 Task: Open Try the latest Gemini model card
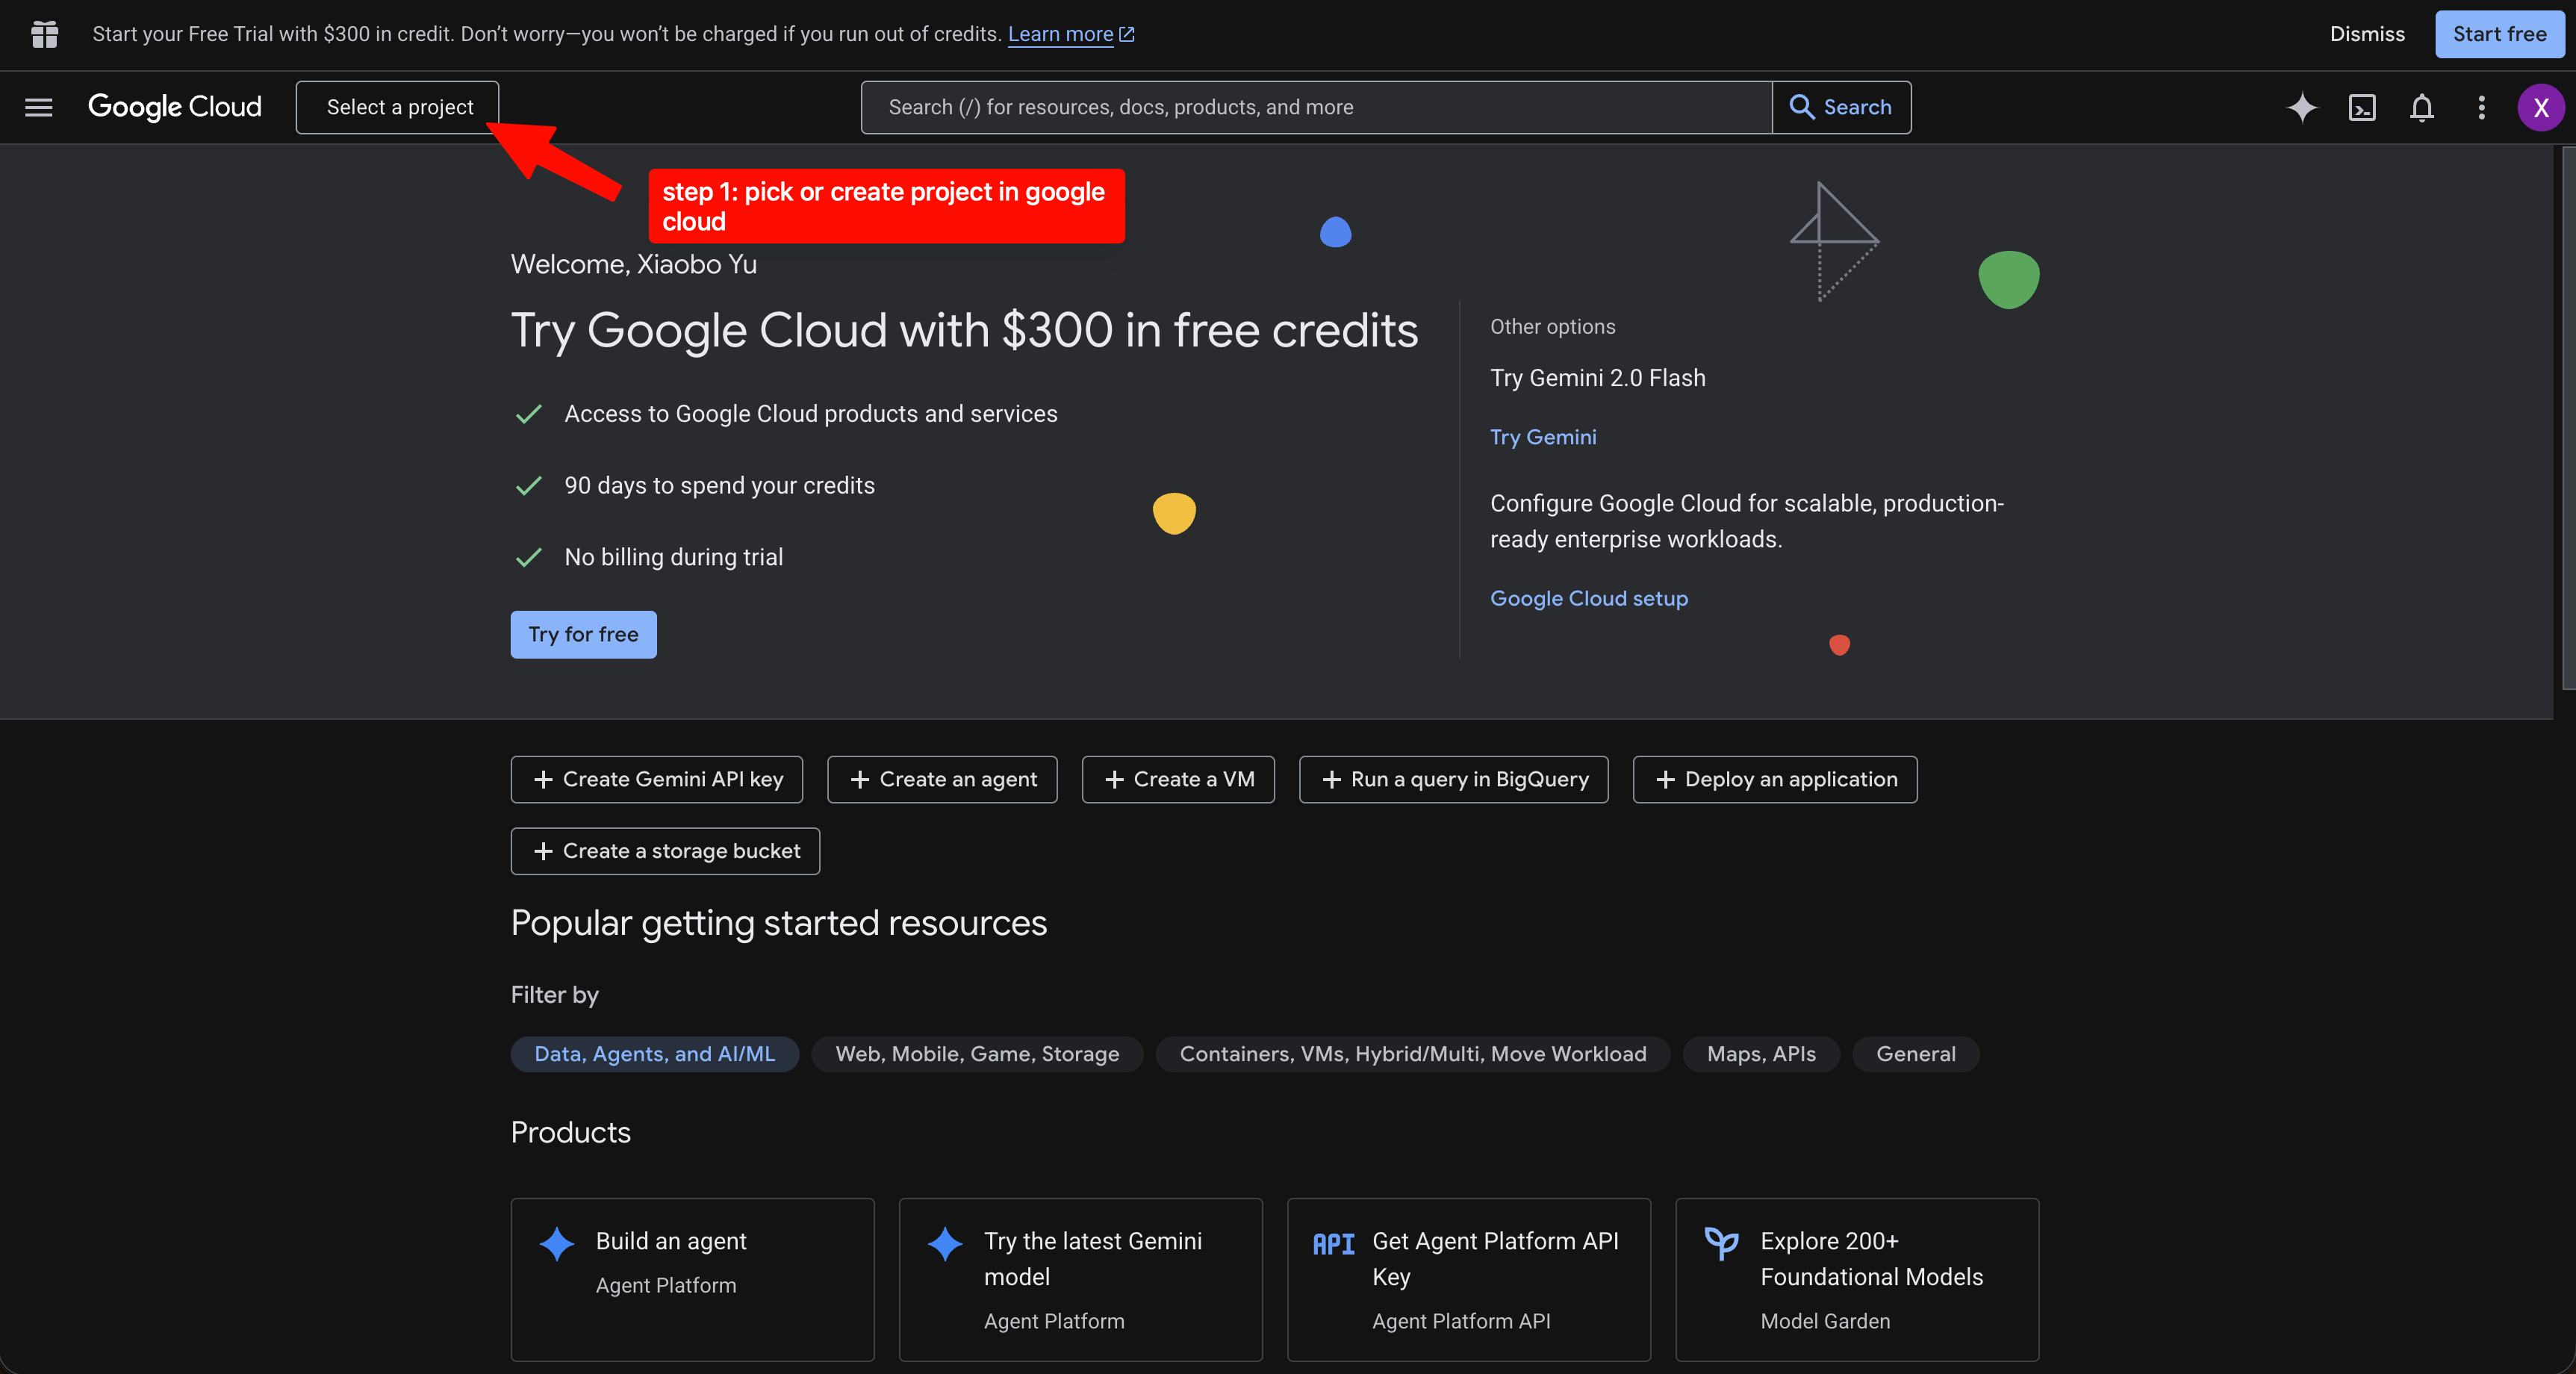coord(1081,1280)
